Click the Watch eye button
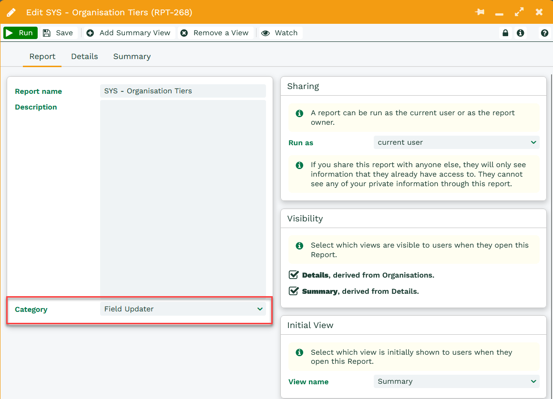The width and height of the screenshot is (553, 399). click(x=280, y=33)
